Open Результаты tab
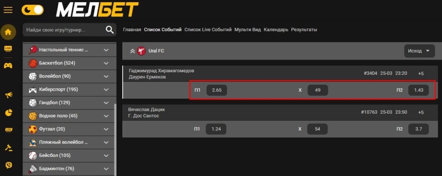 [304, 30]
